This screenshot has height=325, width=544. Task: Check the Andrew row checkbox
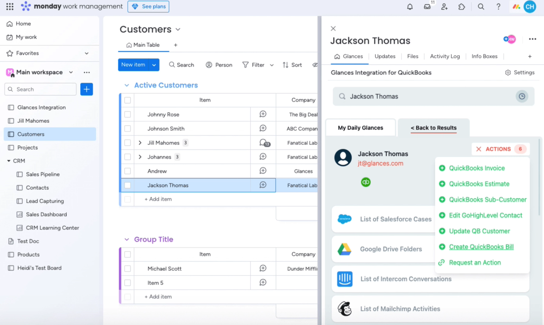[x=127, y=171]
